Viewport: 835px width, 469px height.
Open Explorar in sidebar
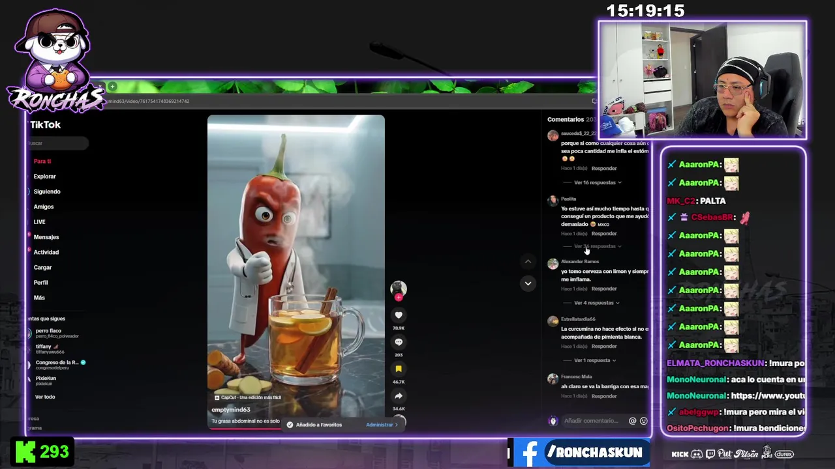[45, 177]
